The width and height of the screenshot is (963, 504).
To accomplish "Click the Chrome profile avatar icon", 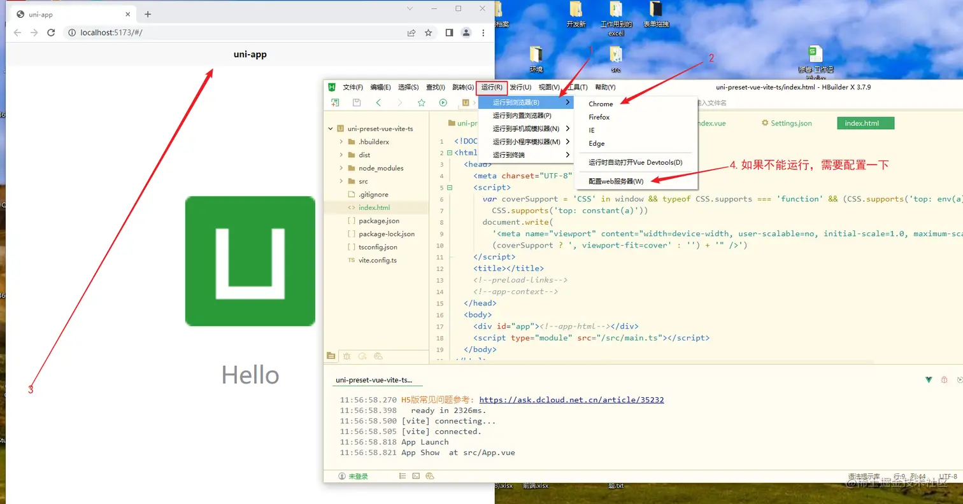I will (x=466, y=32).
